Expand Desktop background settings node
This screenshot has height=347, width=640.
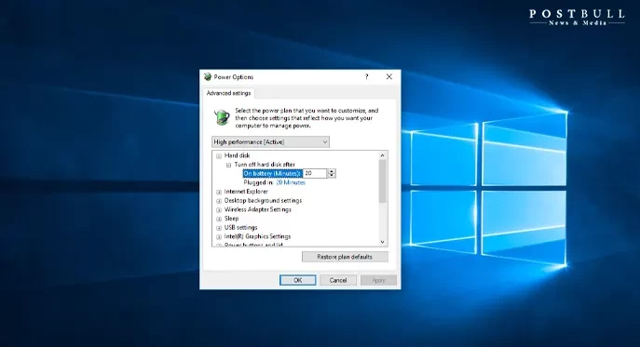(x=219, y=201)
